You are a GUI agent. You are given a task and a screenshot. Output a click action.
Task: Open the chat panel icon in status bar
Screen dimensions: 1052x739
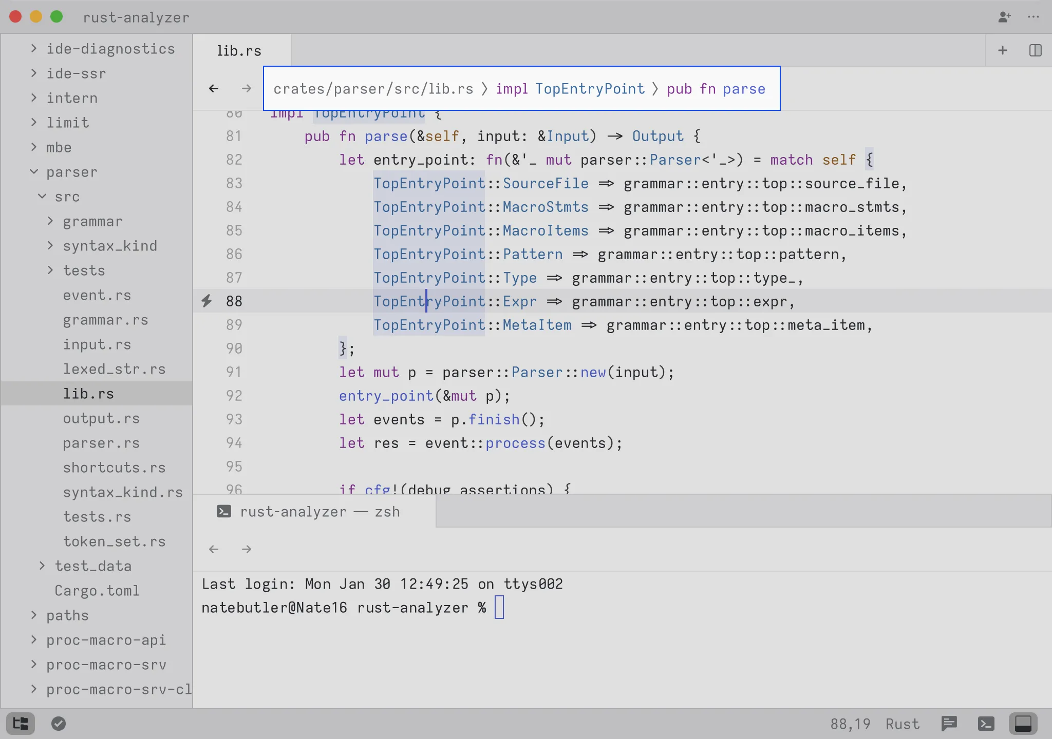pos(949,724)
